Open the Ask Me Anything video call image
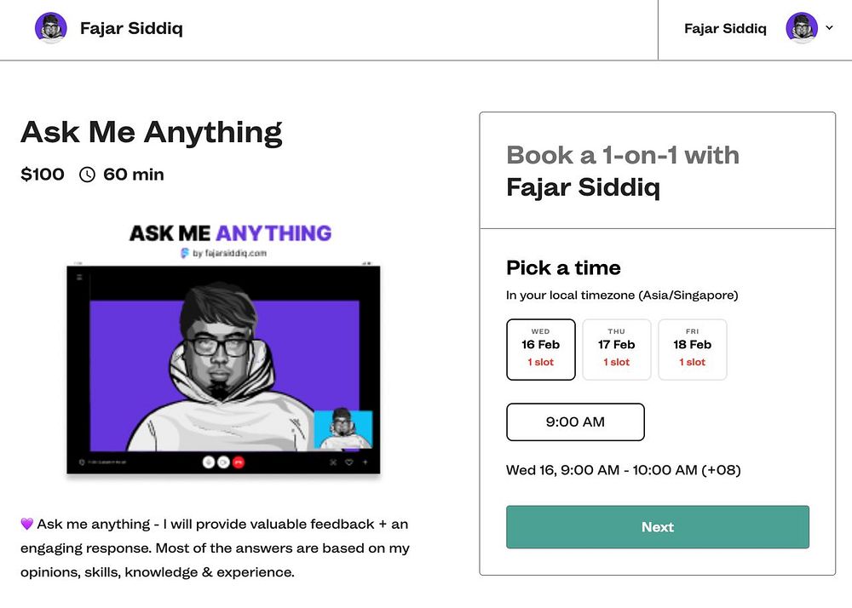The width and height of the screenshot is (852, 608). [223, 370]
